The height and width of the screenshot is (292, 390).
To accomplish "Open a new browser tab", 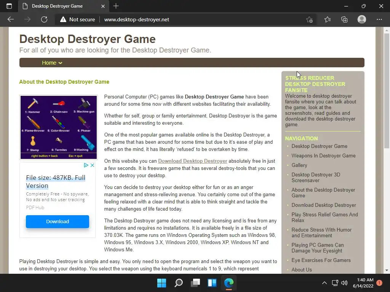I will click(116, 6).
